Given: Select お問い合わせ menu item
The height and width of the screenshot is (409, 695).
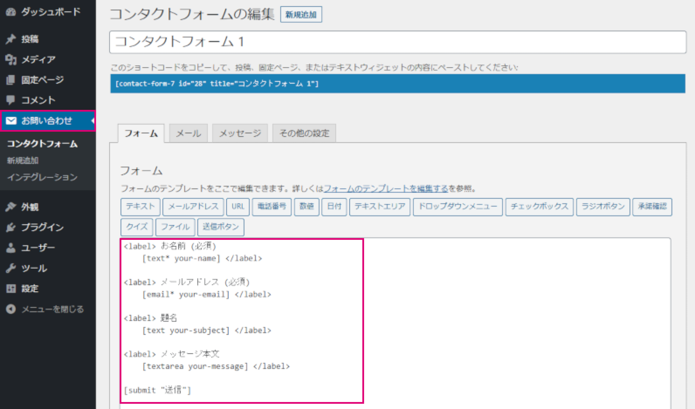Looking at the screenshot, I should 48,121.
